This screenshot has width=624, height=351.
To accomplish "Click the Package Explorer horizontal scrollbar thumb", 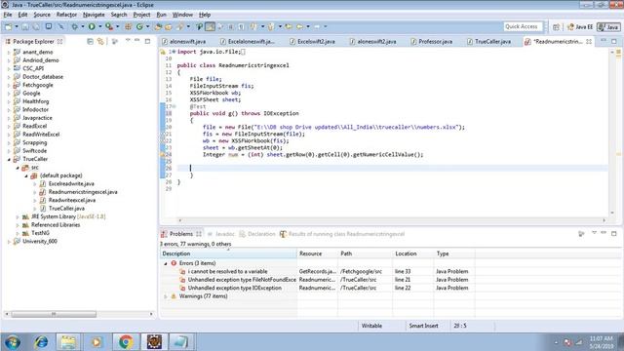I will [x=54, y=314].
